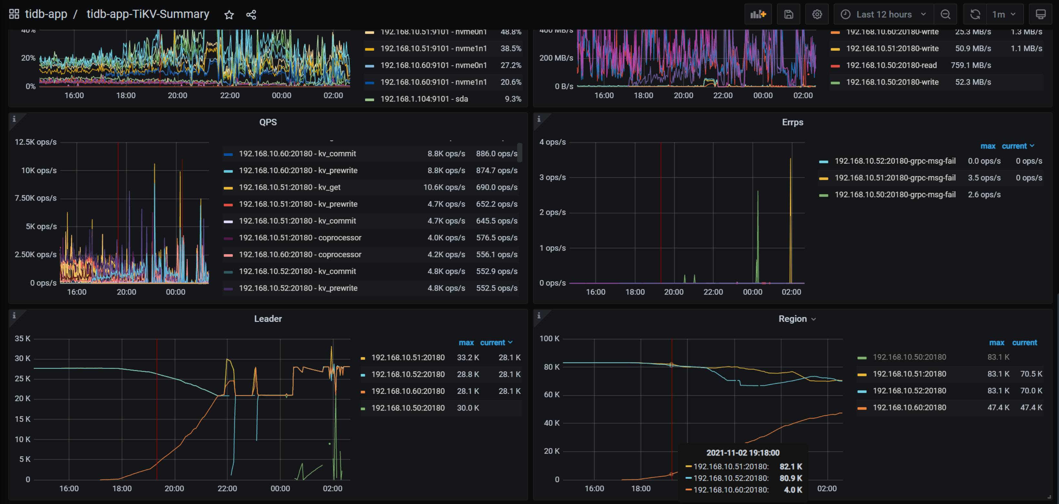Toggle 192.168.10.60:20180 series in Leader legend
The width and height of the screenshot is (1059, 504).
coord(408,391)
